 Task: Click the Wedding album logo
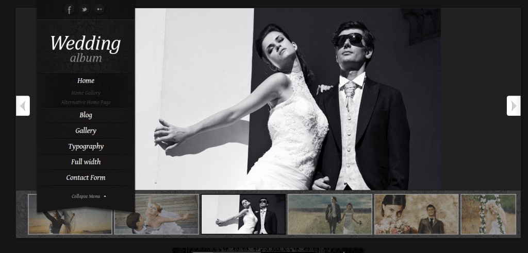[86, 49]
